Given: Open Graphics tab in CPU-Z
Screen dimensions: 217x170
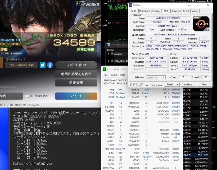Looking at the screenshot, I should pos(176,11).
